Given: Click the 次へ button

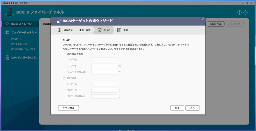Looking at the screenshot, I should click(192, 108).
